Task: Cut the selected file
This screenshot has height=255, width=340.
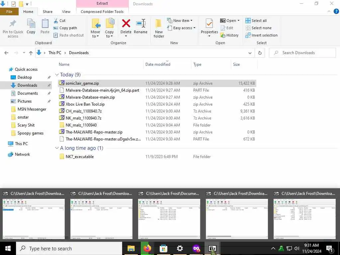Action: click(x=59, y=21)
